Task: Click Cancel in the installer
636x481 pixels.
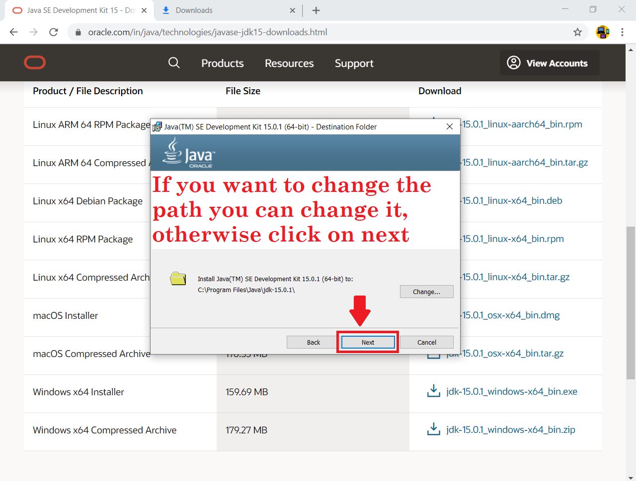Action: click(x=427, y=342)
